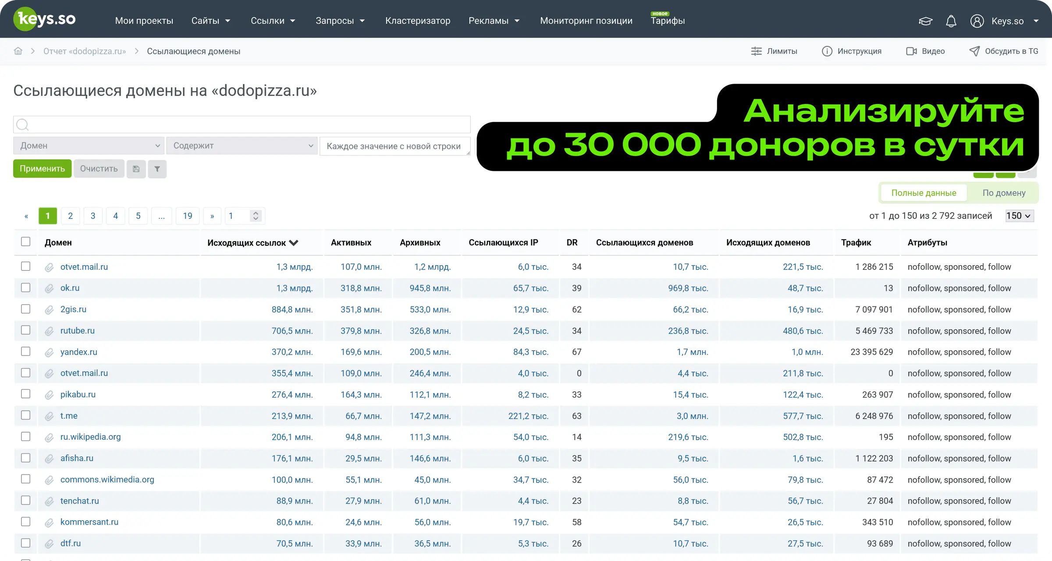Click the save filter disk icon
This screenshot has height=561, width=1052.
[136, 169]
